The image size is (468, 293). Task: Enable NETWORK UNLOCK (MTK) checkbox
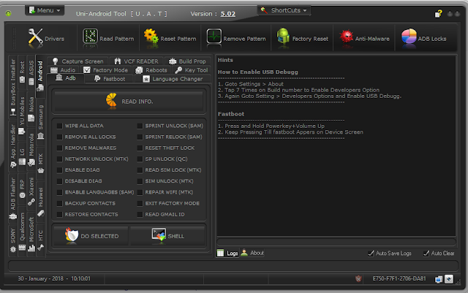[60, 159]
